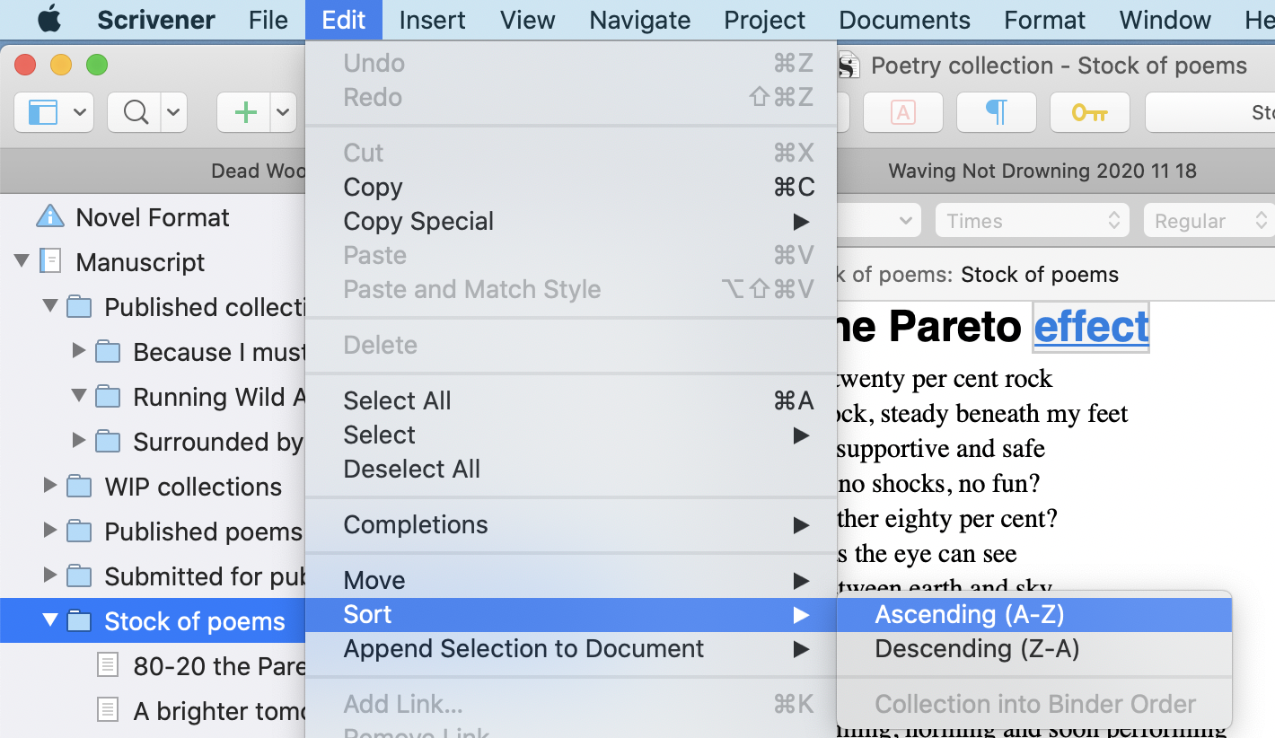This screenshot has height=738, width=1275.
Task: Click the Stock of poems folder icon
Action: [79, 621]
